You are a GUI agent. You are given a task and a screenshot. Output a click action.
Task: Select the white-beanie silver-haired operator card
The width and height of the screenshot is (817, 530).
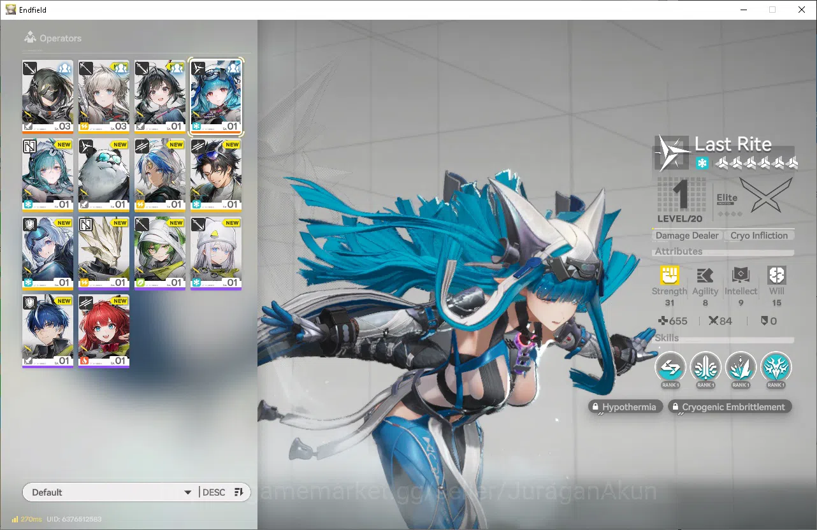pos(216,254)
